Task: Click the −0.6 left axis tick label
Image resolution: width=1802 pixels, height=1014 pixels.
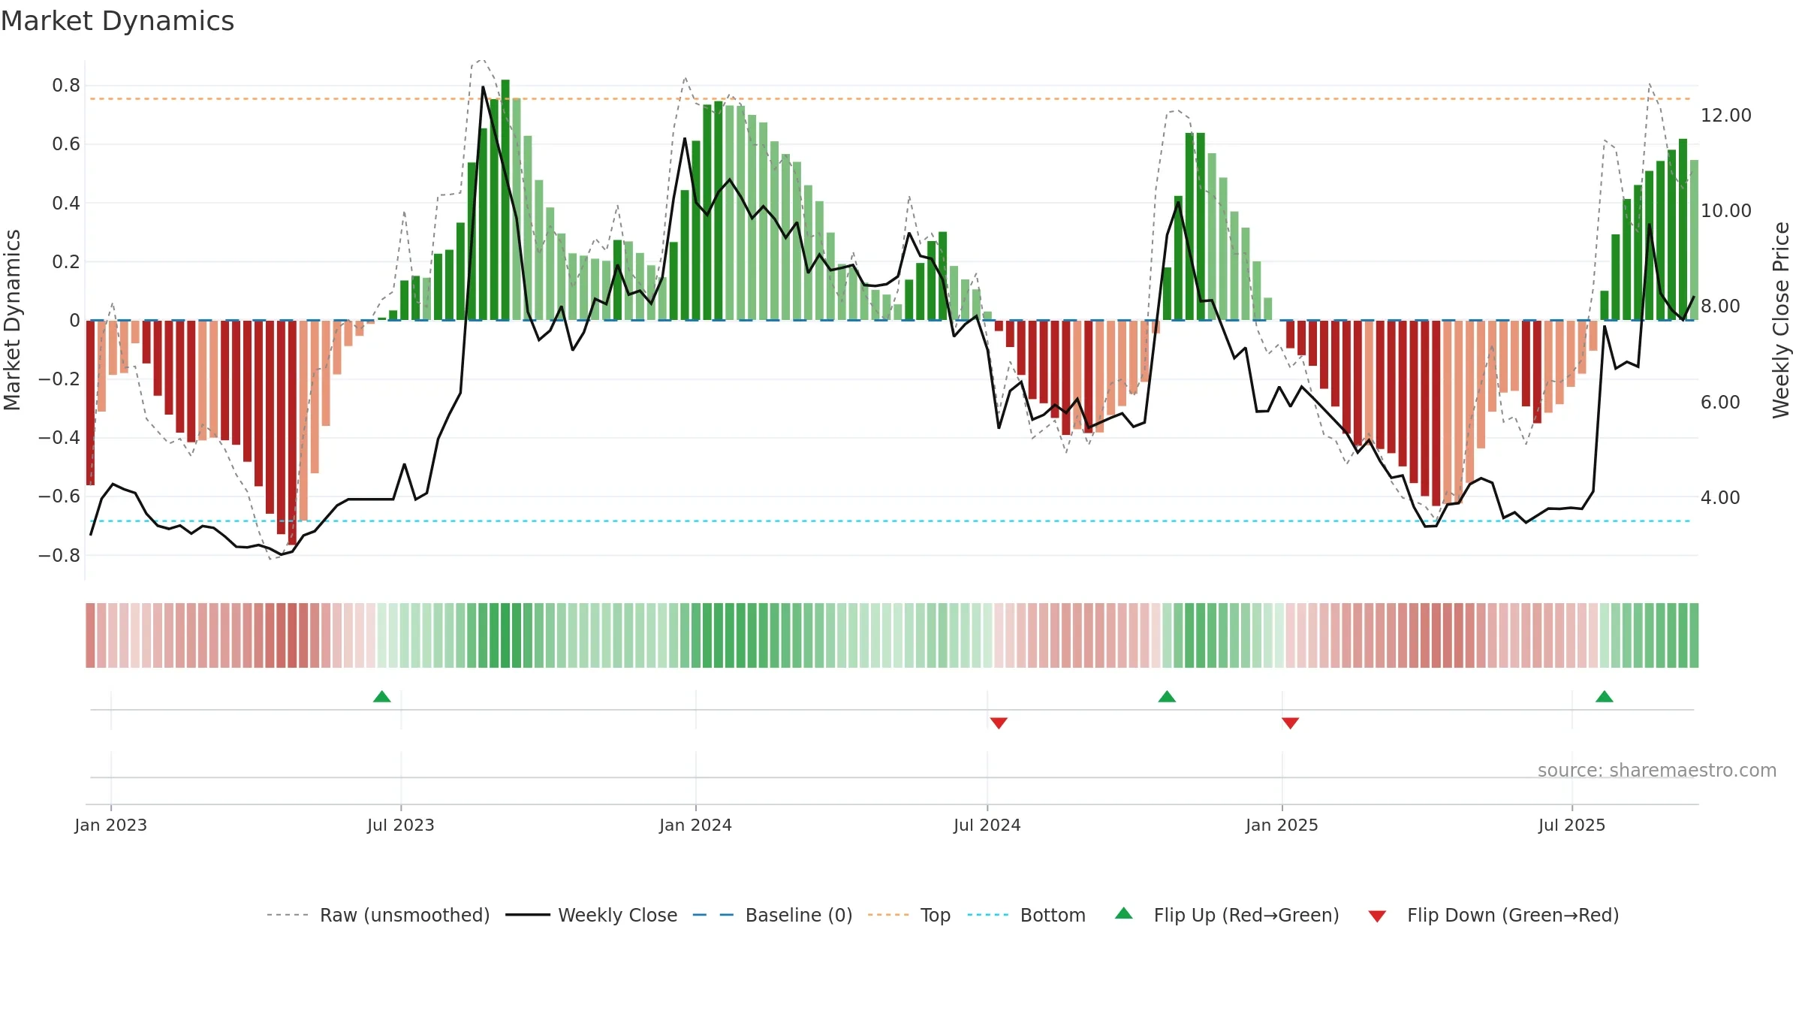Action: point(59,496)
